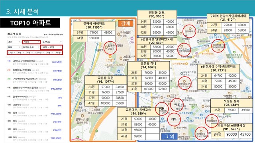This screenshot has height=143, width=255.
Task: Open the 18일 end day dropdown
Action: click(x=59, y=52)
